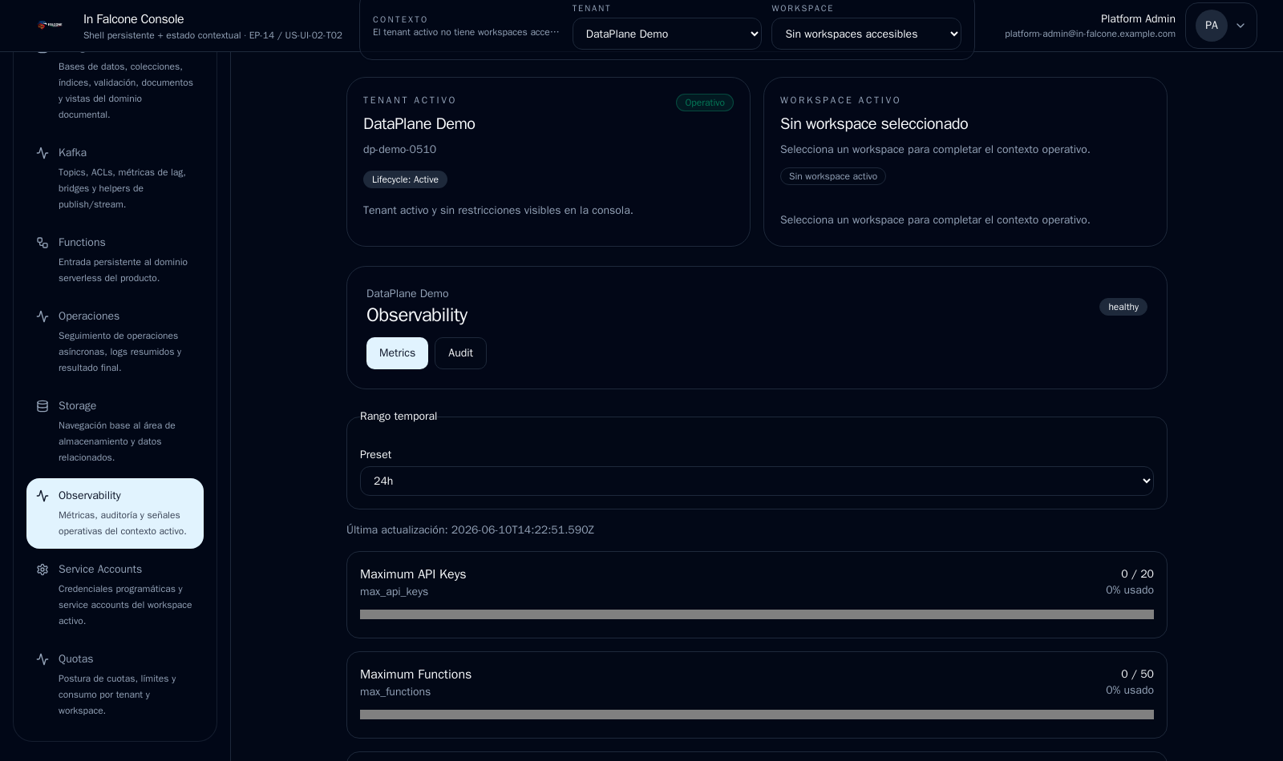Image resolution: width=1283 pixels, height=761 pixels.
Task: Switch to the Audit tab
Action: click(460, 353)
